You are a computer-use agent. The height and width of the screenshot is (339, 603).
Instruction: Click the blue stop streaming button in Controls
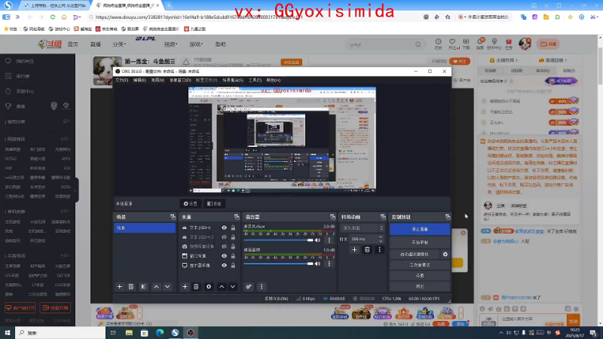[x=420, y=229]
